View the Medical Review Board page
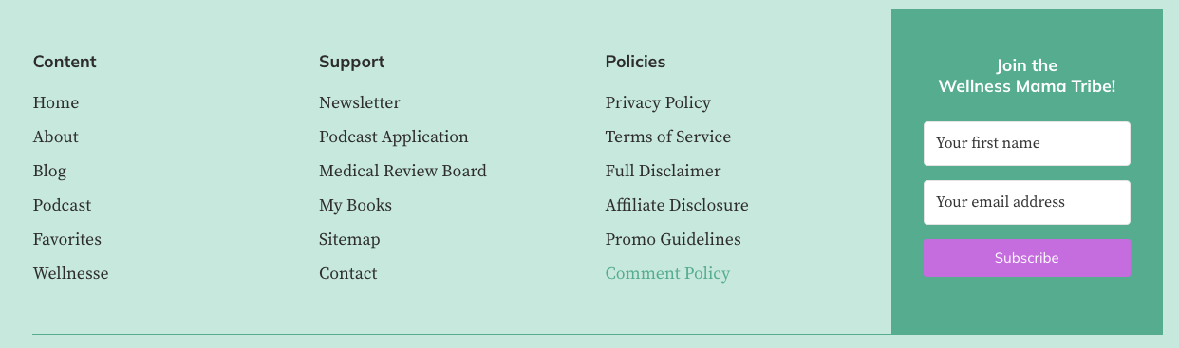This screenshot has width=1179, height=348. (402, 171)
